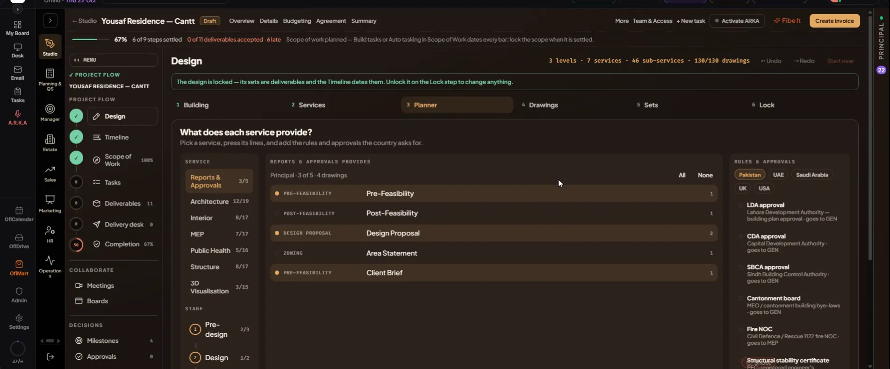Screen dimensions: 890x369
Task: Open the More menu in the header
Action: [x=622, y=21]
